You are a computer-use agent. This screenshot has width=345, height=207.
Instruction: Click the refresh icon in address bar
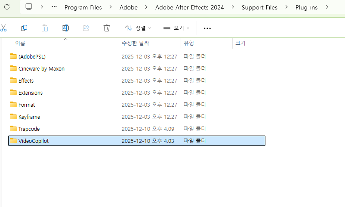tap(7, 7)
